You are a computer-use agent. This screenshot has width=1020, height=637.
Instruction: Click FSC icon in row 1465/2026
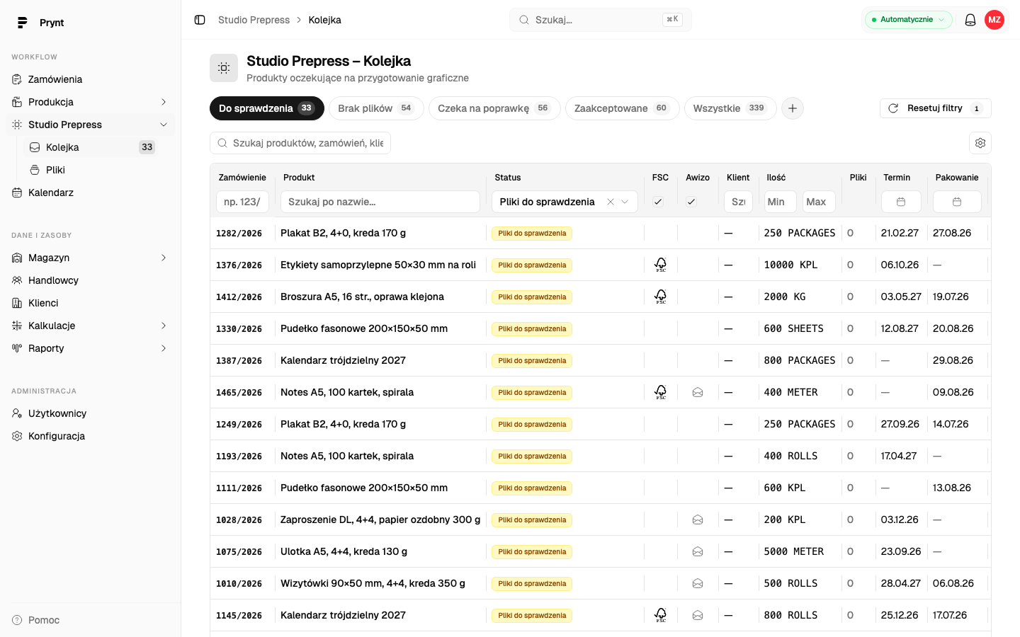pos(660,392)
